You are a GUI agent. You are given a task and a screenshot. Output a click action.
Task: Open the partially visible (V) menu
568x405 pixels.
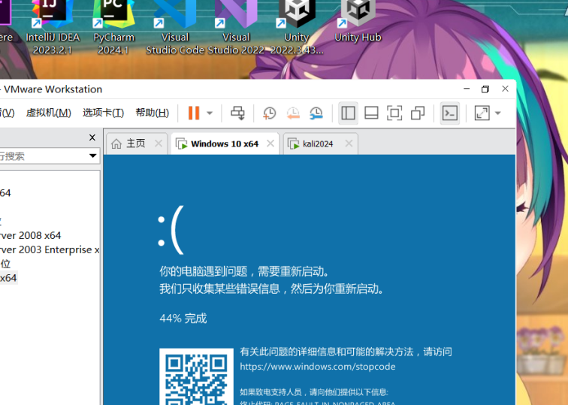point(8,113)
